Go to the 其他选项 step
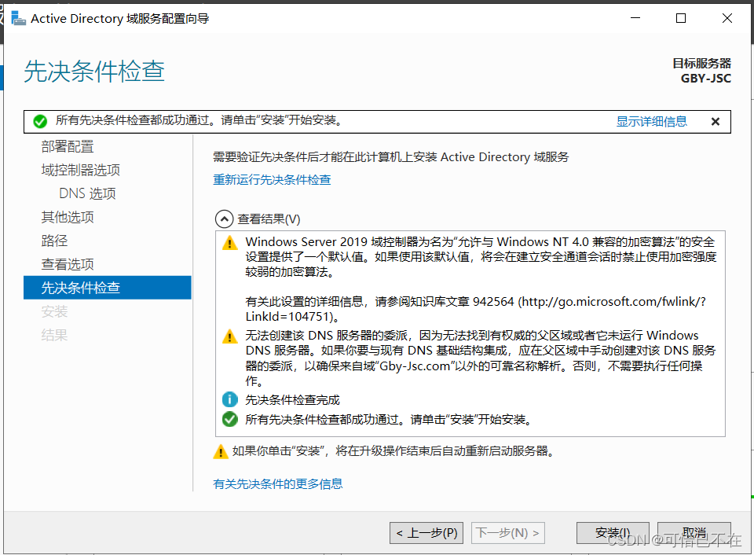 tap(68, 217)
